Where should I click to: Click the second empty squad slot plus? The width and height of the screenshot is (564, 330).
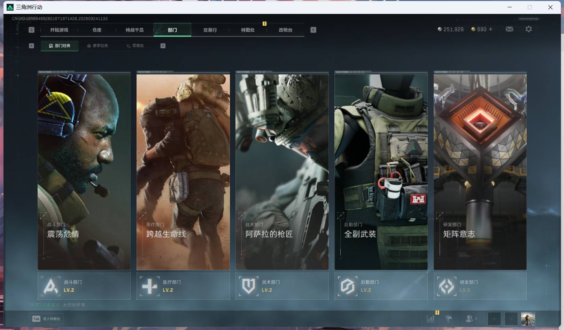[x=511, y=319]
